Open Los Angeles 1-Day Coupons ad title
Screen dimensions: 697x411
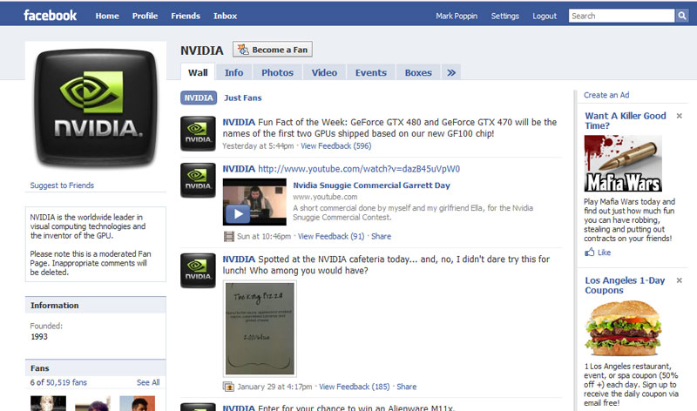tap(625, 286)
